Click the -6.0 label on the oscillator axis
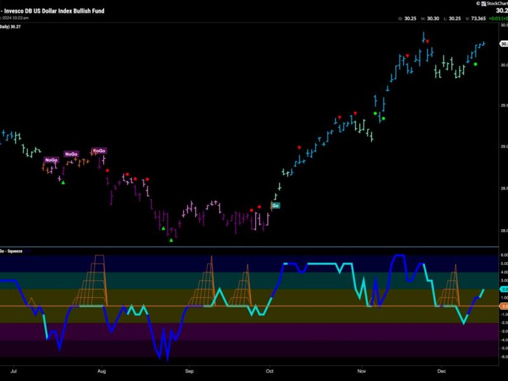This screenshot has width=508, height=381. coord(504,357)
